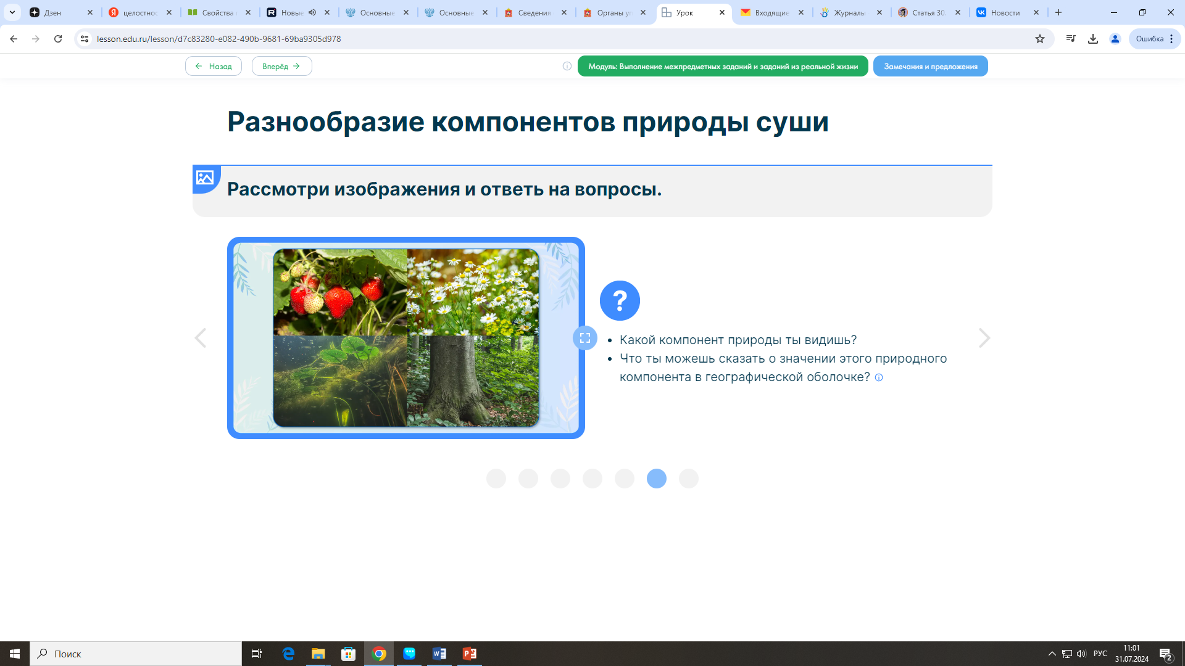Screen dimensions: 1185x666
Task: Close the Урок tab
Action: [x=722, y=12]
